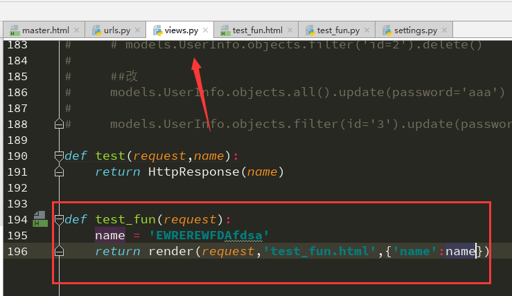Image resolution: width=512 pixels, height=296 pixels.
Task: Click line number 194 in the gutter
Action: [17, 220]
